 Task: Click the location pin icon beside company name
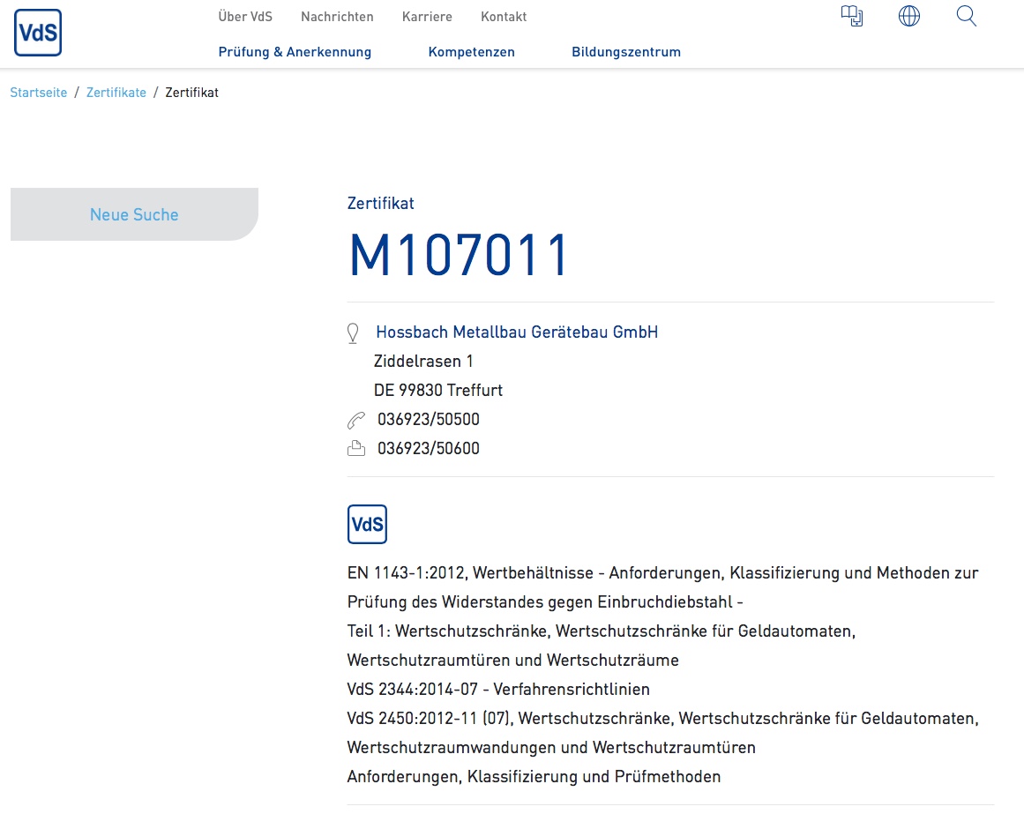click(353, 332)
